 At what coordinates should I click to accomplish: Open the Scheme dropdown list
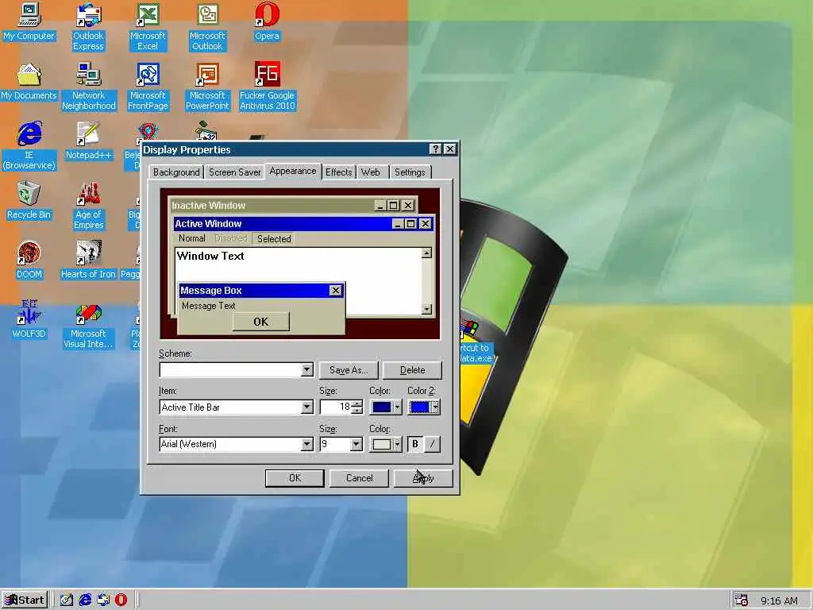tap(307, 370)
